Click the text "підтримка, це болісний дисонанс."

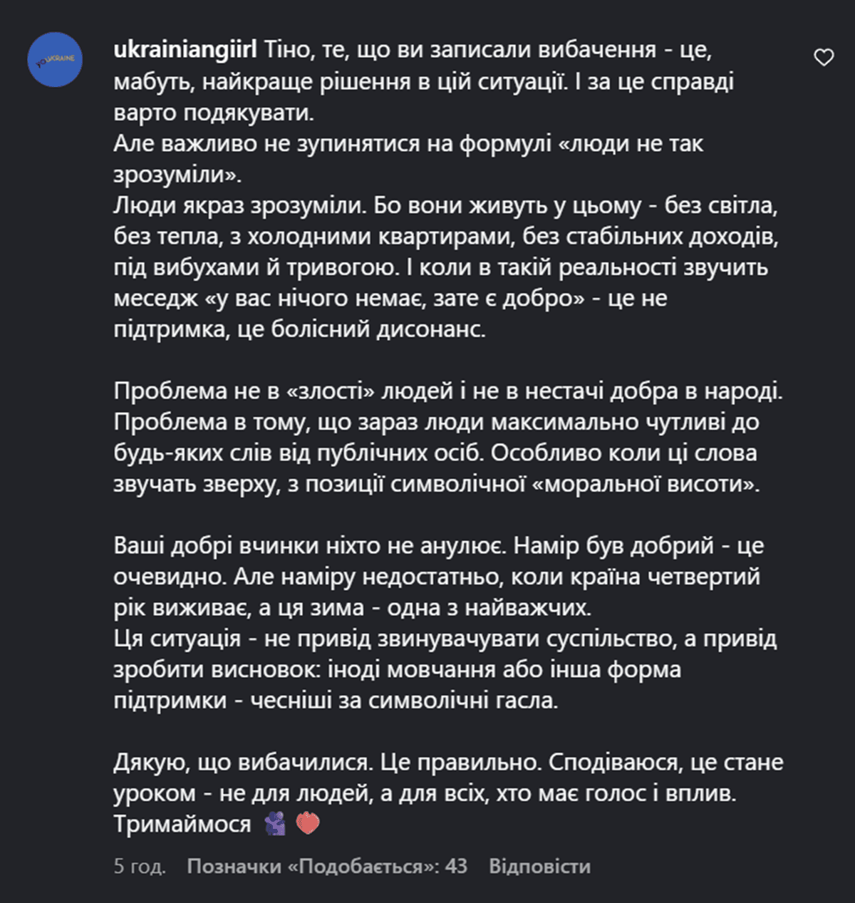(x=299, y=330)
